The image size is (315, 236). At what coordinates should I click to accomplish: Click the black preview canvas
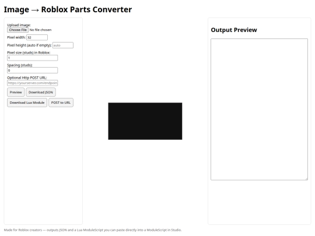pyautogui.click(x=145, y=121)
